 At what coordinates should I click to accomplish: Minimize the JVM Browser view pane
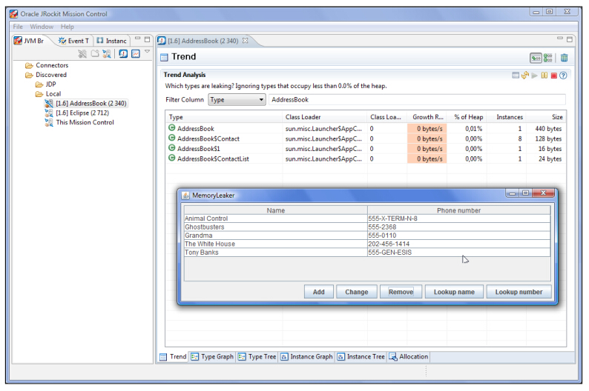click(x=137, y=39)
